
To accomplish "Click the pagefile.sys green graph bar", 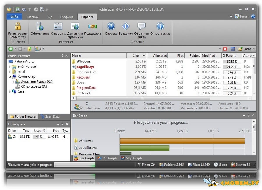I will 144,148.
